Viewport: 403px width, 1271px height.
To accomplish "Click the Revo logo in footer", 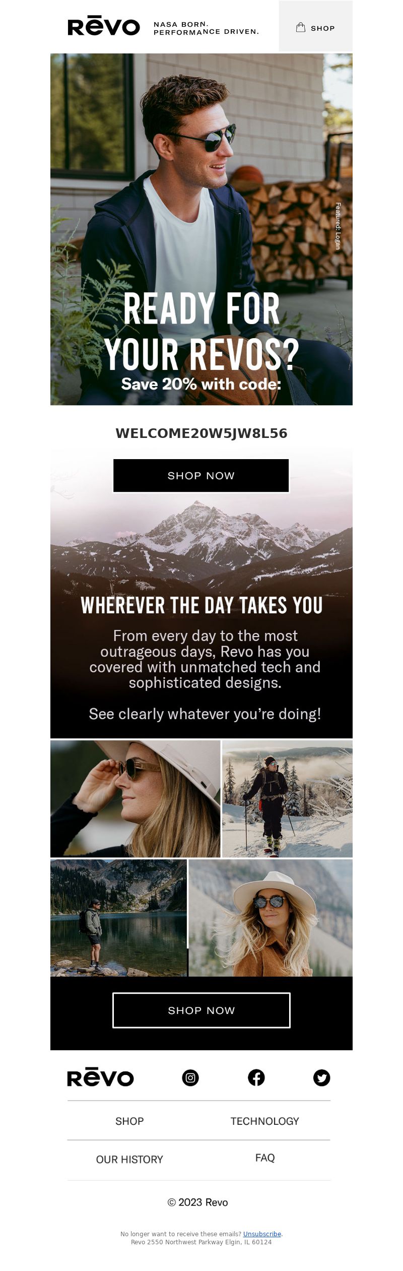I will [x=101, y=1077].
